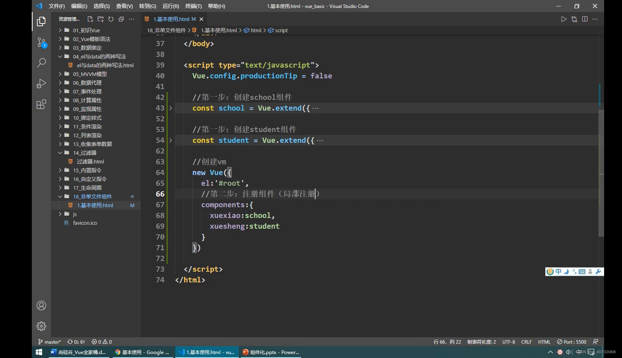
Task: Expand the 01_初识Vue folder
Action: click(86, 30)
